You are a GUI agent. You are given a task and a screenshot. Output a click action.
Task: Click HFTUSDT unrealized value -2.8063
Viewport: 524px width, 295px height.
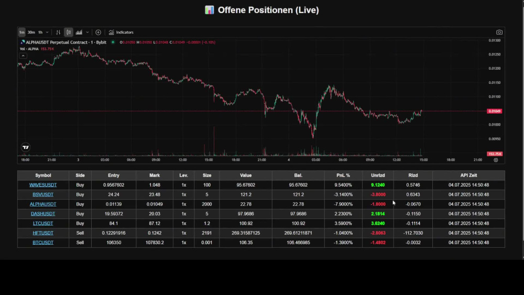pos(378,233)
